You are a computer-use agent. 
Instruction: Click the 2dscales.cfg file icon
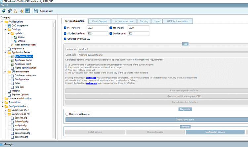(12, 118)
